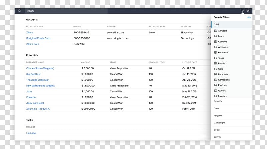Click the INDUSTRY column header
Viewport: 267px width, 149px height.
coord(186,27)
